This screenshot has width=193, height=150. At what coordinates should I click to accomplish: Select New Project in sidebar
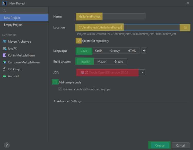click(12, 18)
